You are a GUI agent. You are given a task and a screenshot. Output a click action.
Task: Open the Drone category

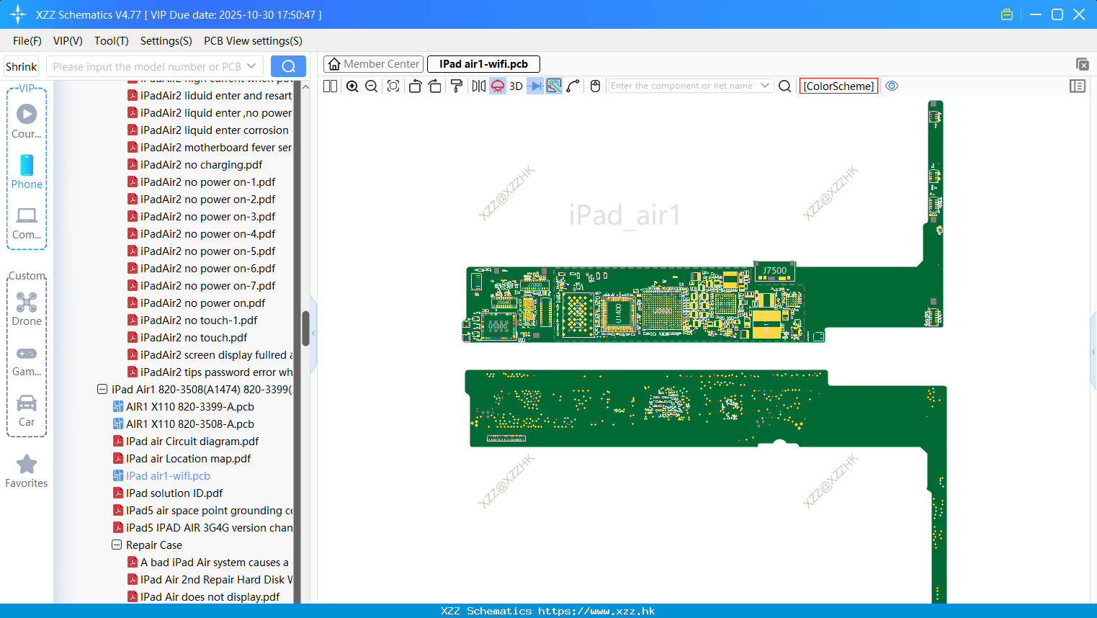pyautogui.click(x=27, y=309)
